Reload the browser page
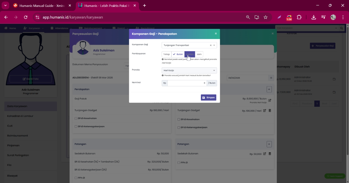The height and width of the screenshot is (183, 349). (x=26, y=17)
